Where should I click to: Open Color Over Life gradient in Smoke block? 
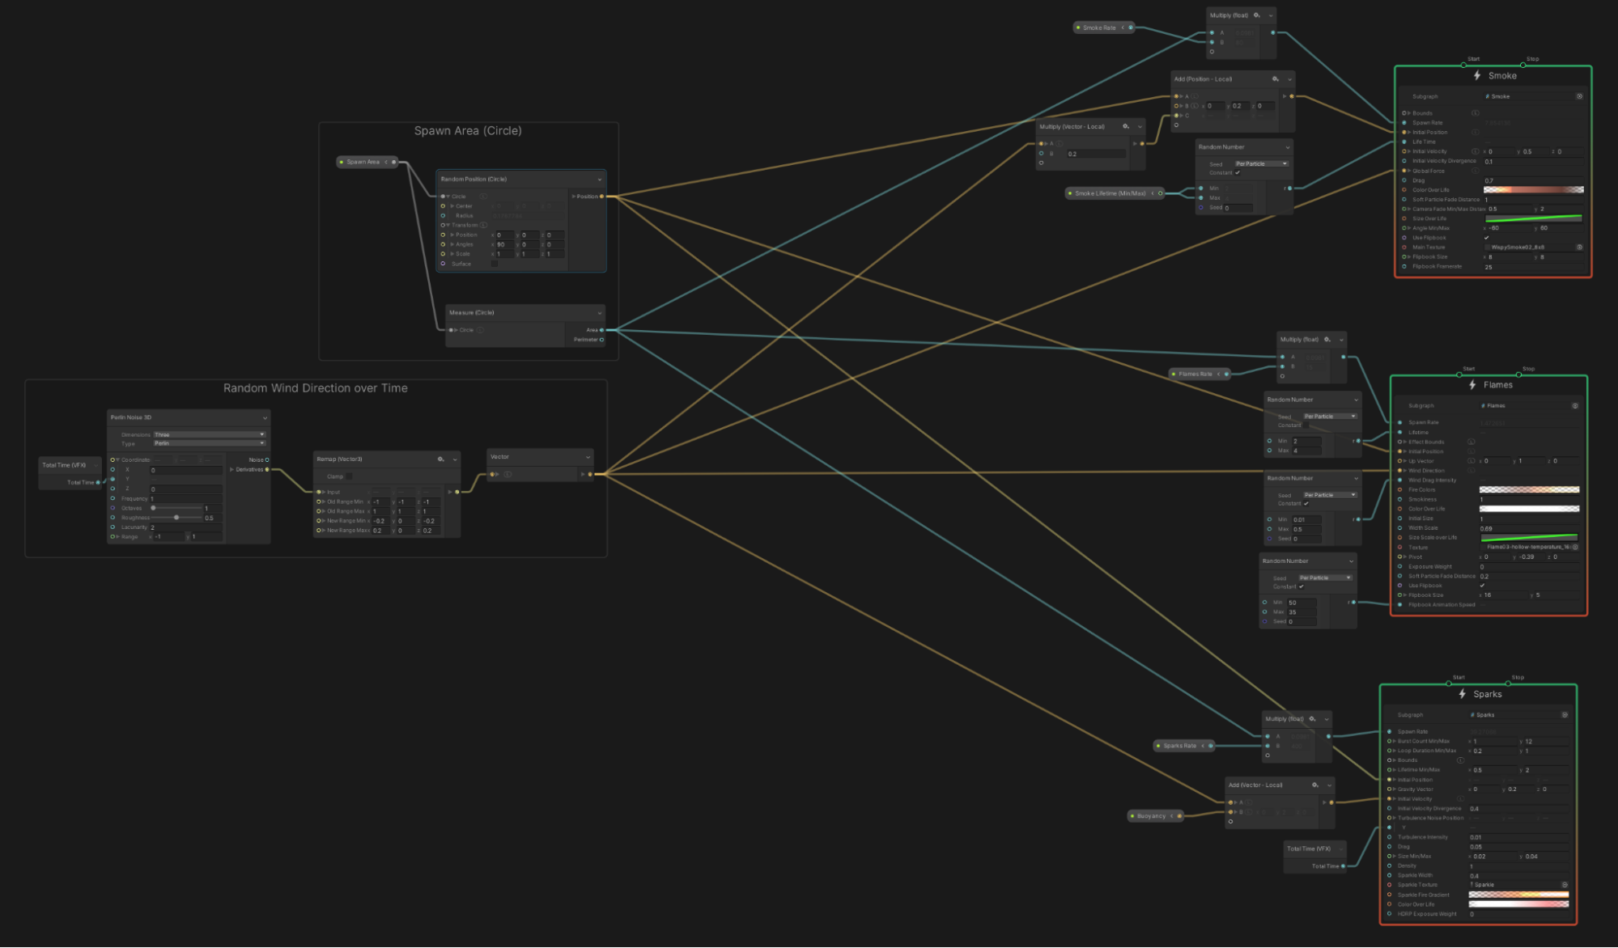[x=1533, y=190]
